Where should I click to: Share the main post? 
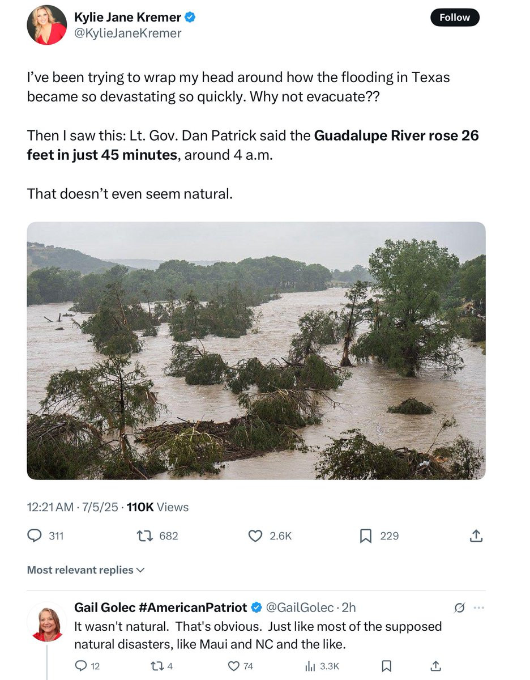(476, 535)
